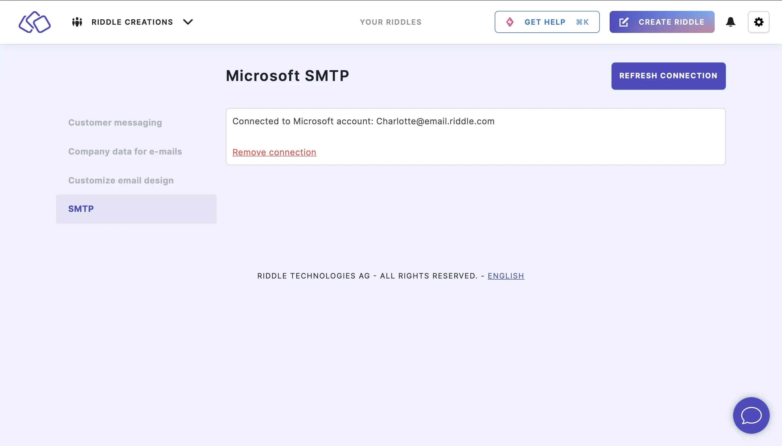
Task: Select Customer messaging in sidebar
Action: coord(115,123)
